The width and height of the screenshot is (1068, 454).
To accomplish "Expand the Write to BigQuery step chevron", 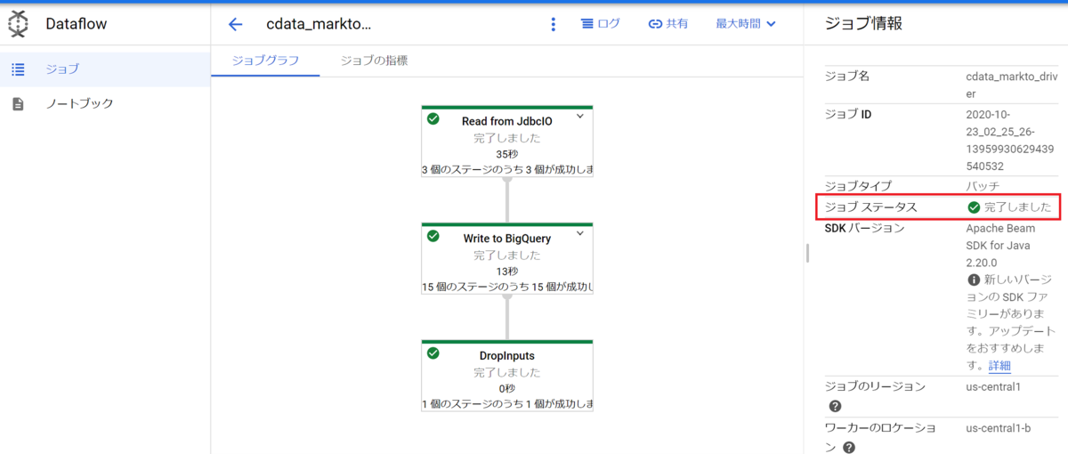I will 580,233.
